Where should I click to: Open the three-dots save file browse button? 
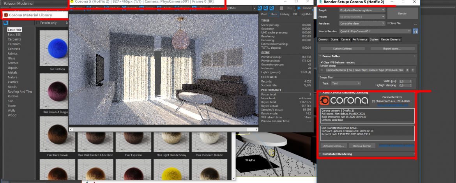tap(415, 23)
